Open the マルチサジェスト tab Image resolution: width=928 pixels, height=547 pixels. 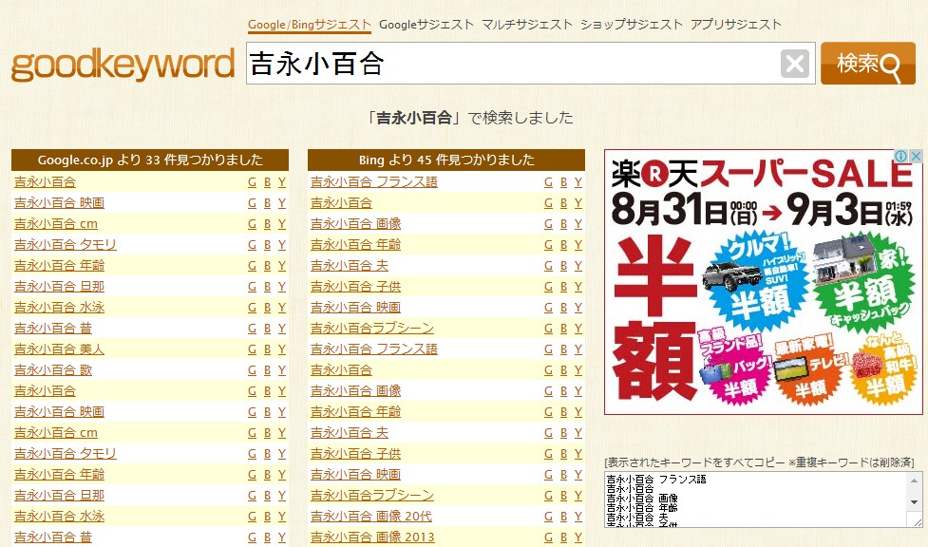pos(527,25)
